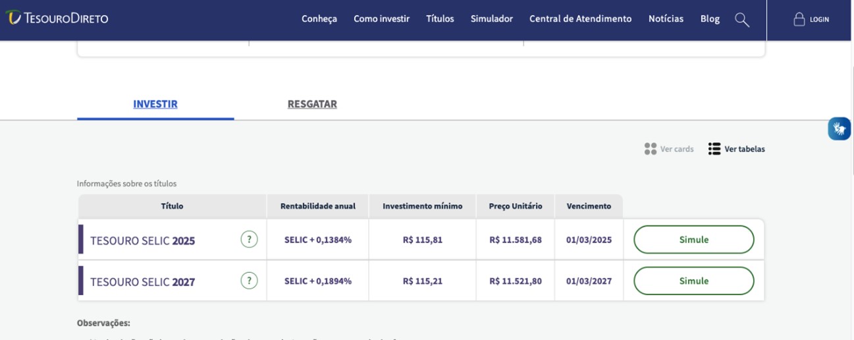The height and width of the screenshot is (340, 854).
Task: Click the Ver tabelas list icon
Action: tap(714, 149)
